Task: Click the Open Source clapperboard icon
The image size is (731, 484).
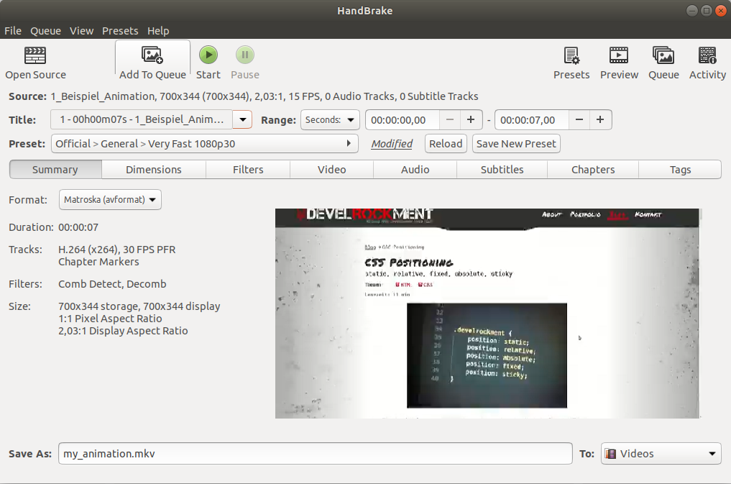Action: click(35, 55)
